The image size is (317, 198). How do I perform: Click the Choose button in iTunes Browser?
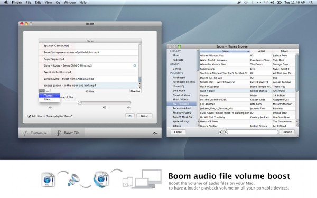pyautogui.click(x=287, y=132)
